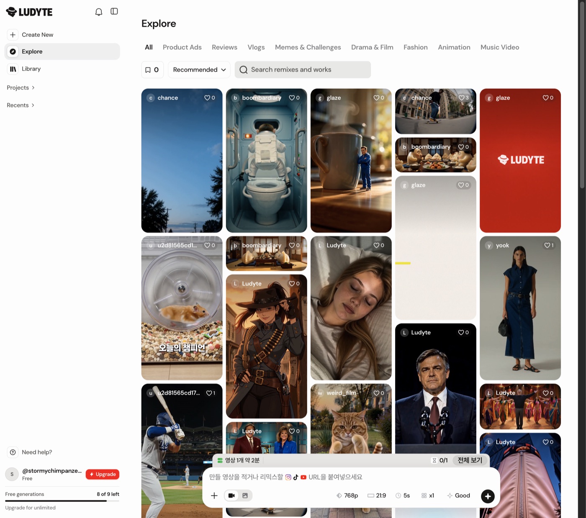Change the 5s duration setting
586x518 pixels.
coord(403,495)
